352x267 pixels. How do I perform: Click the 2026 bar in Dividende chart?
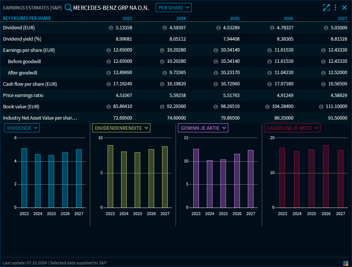click(x=65, y=180)
